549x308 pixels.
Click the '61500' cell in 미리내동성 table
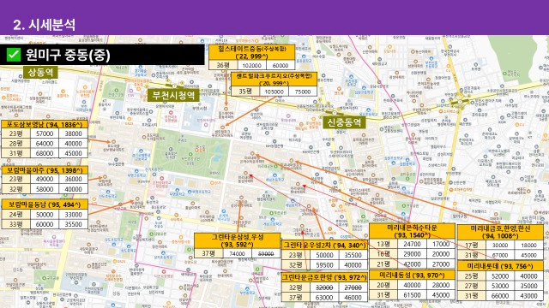pyautogui.click(x=412, y=295)
